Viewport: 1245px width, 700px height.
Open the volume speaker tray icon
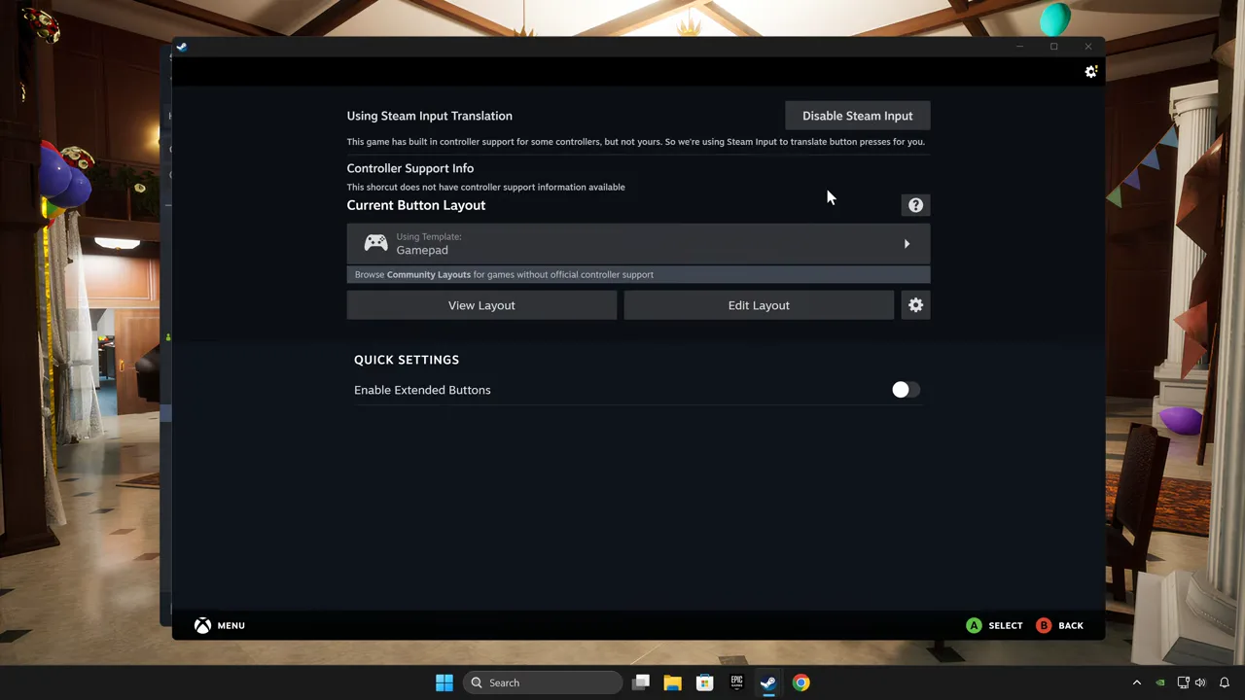click(1200, 682)
